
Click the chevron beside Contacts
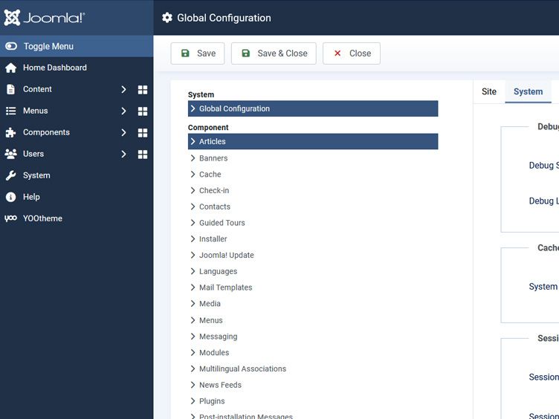[193, 207]
